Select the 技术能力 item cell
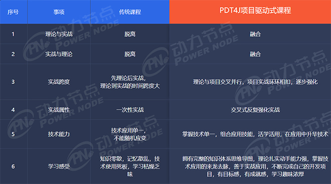Screen dimensions: 331x184 [x=59, y=134]
